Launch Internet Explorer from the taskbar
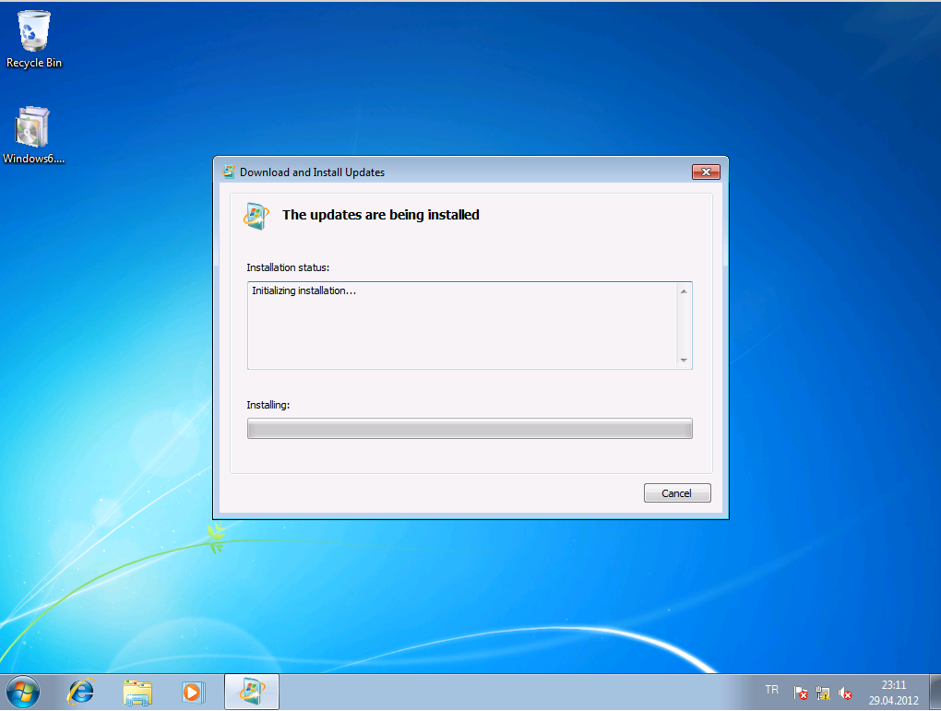 click(80, 691)
